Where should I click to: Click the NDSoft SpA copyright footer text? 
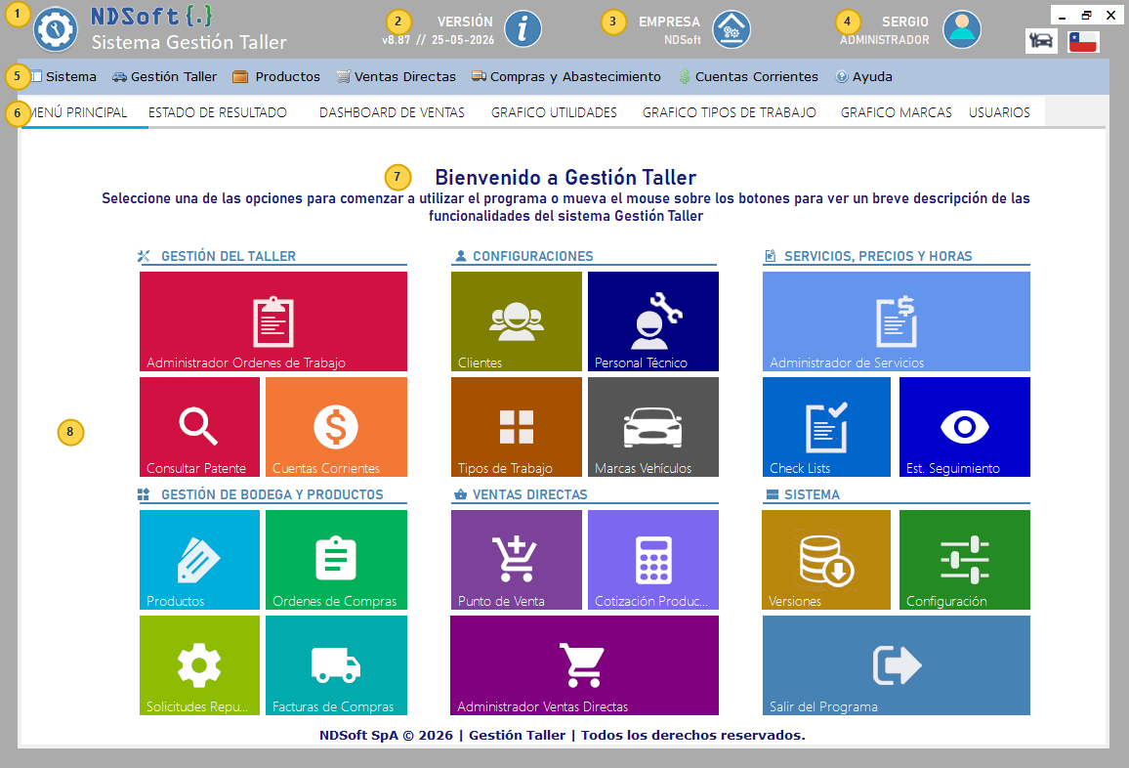tap(563, 735)
